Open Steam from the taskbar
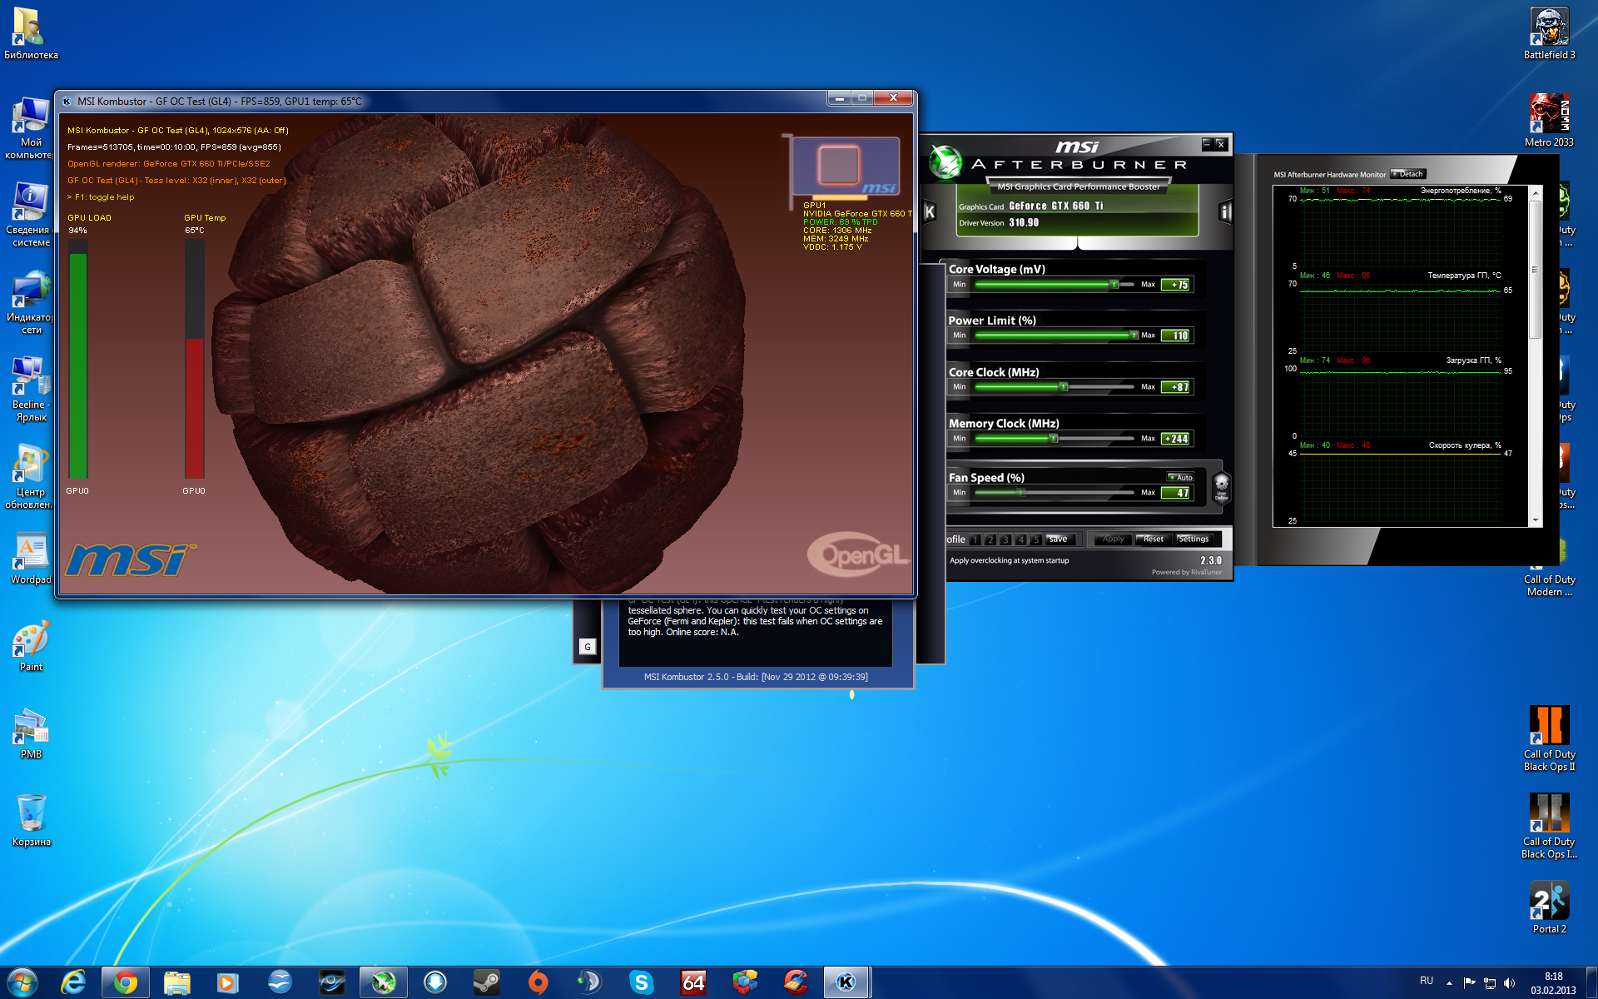This screenshot has width=1598, height=999. (x=486, y=982)
